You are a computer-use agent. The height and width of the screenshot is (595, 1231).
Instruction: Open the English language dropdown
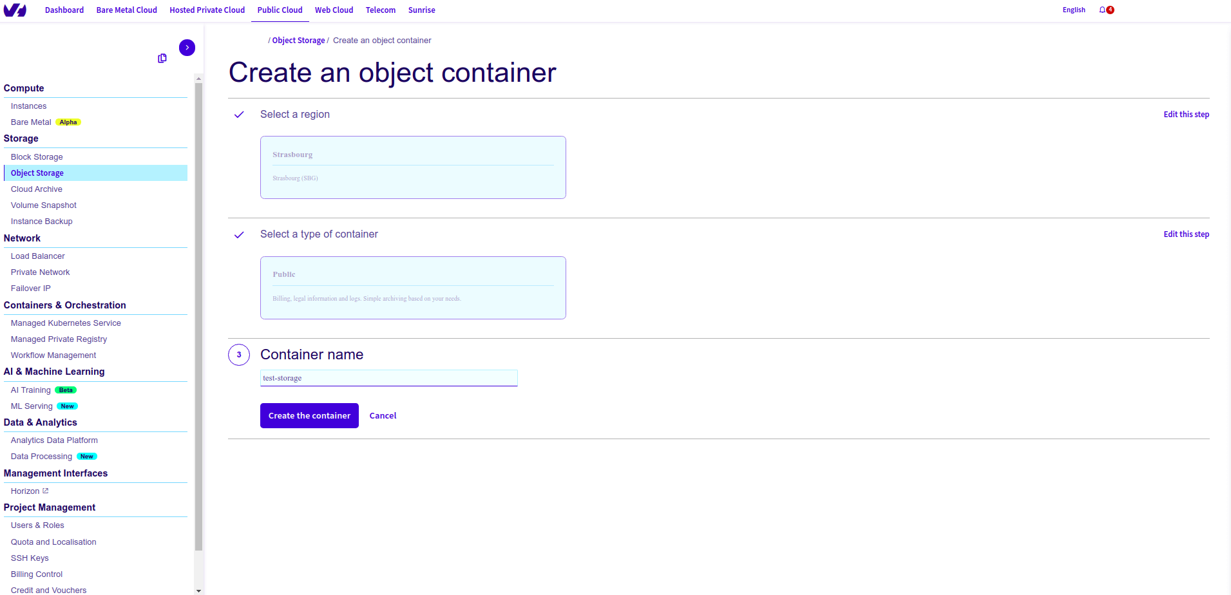(x=1074, y=10)
